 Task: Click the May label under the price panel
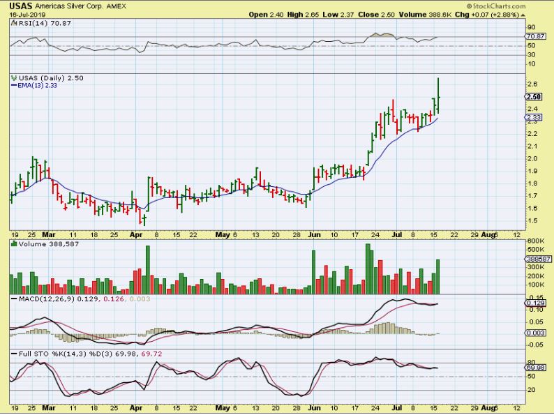pos(223,234)
